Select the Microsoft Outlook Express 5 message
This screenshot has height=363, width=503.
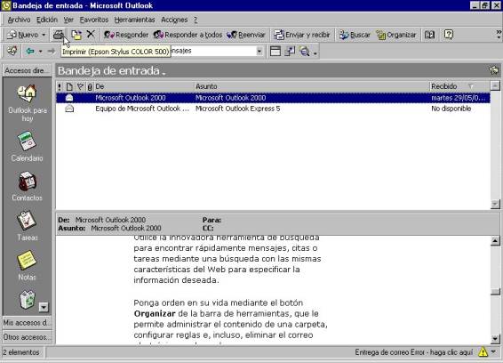273,109
